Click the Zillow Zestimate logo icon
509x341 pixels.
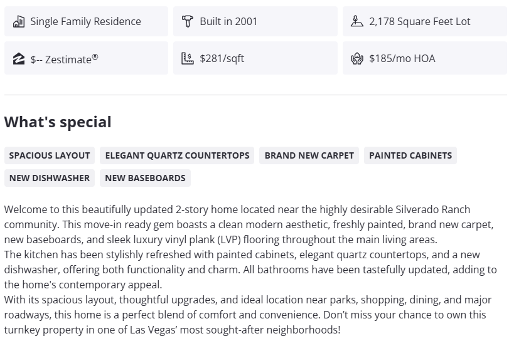click(x=18, y=59)
